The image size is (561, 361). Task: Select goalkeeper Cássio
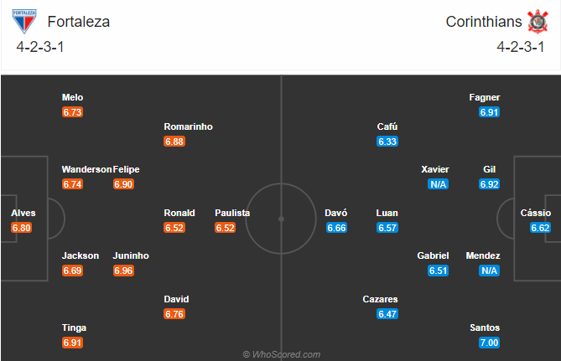(535, 213)
